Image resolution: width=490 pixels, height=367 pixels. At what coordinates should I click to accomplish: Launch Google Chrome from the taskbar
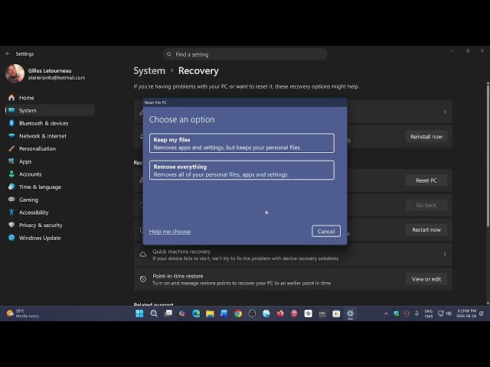[x=238, y=313]
